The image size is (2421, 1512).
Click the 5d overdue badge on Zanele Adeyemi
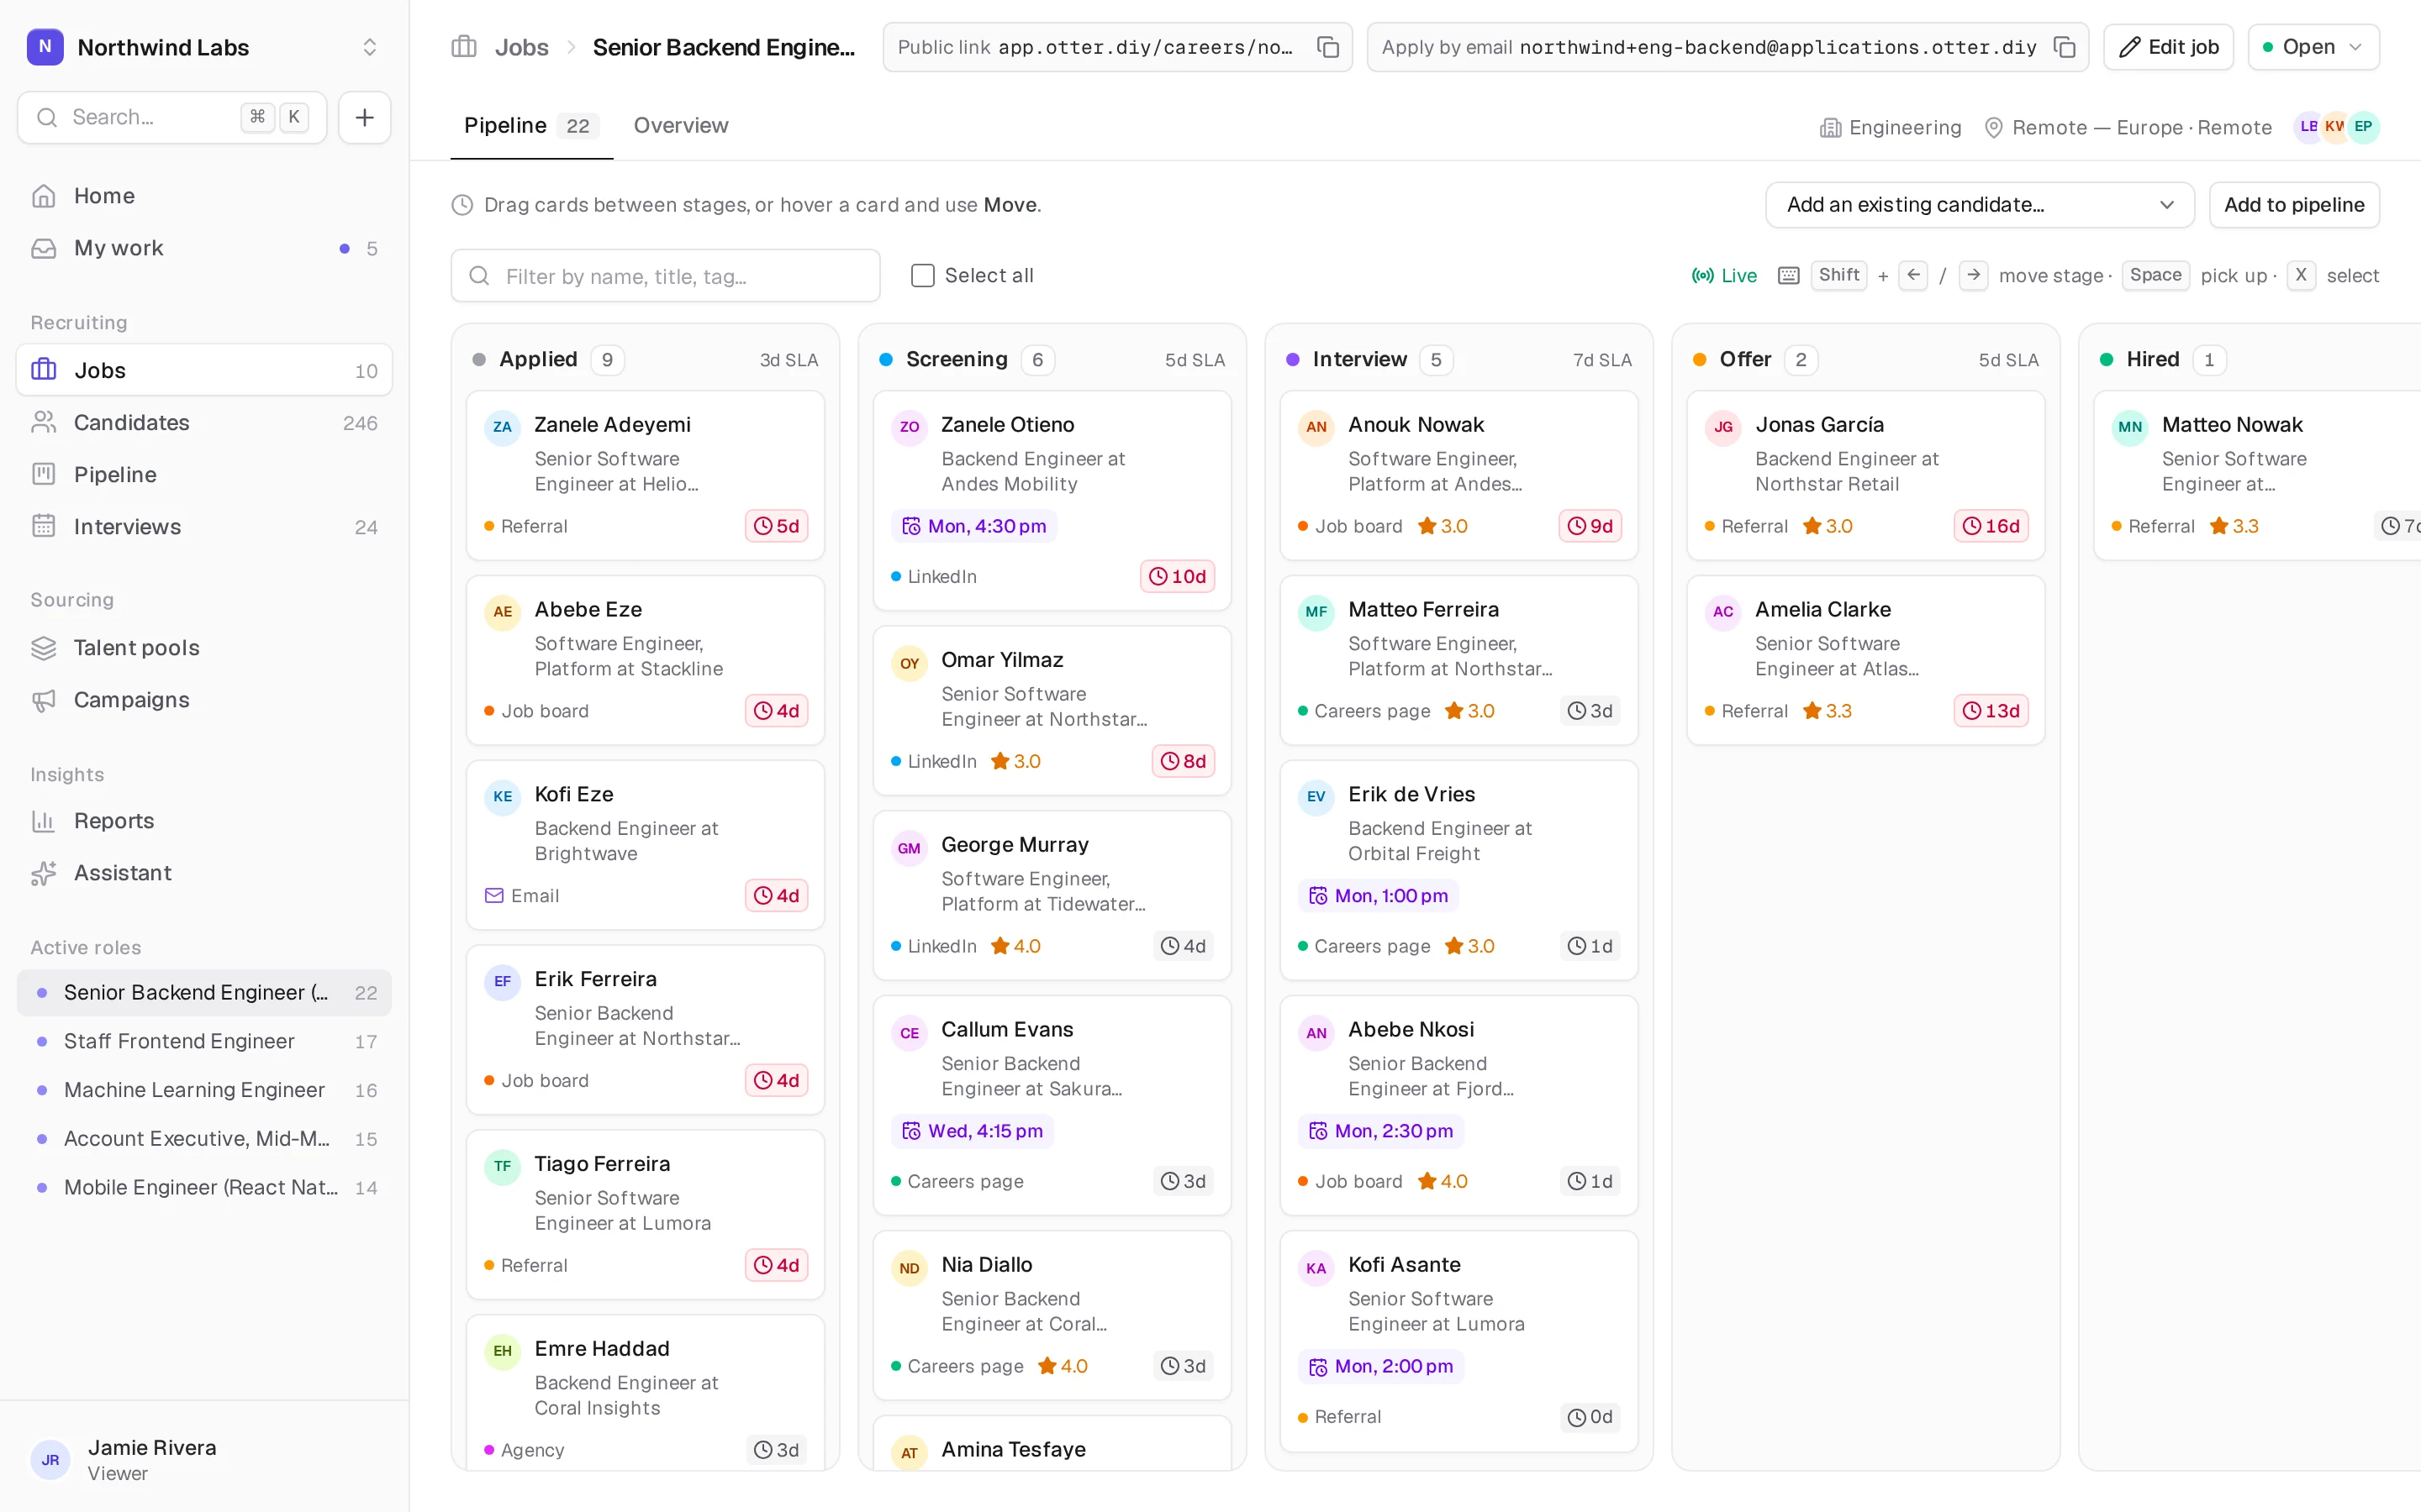tap(777, 526)
